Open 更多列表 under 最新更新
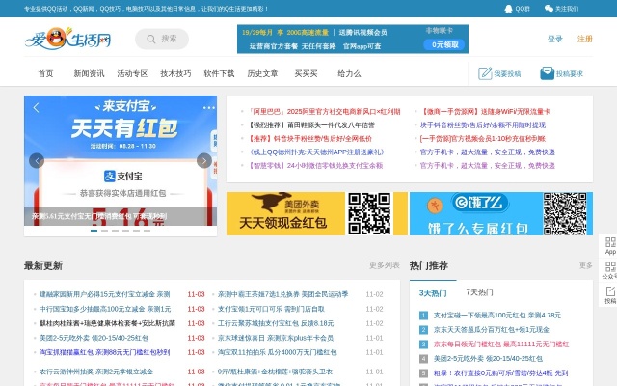Screen dimensions: 617x386 coord(384,265)
